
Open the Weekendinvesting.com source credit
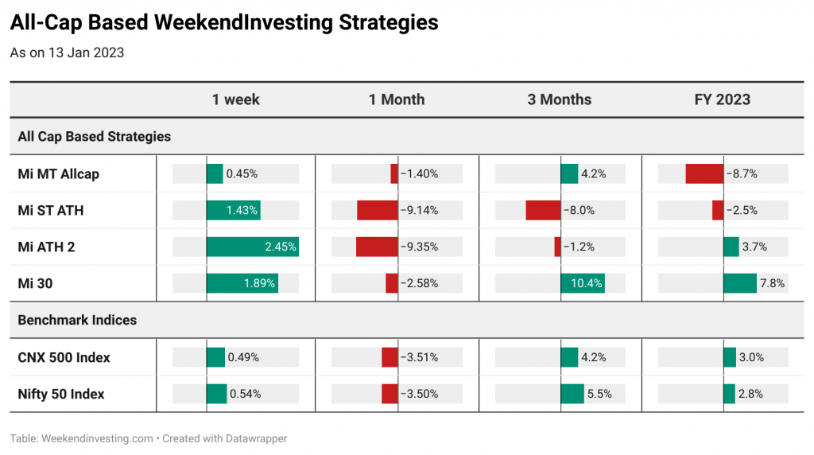tap(97, 438)
